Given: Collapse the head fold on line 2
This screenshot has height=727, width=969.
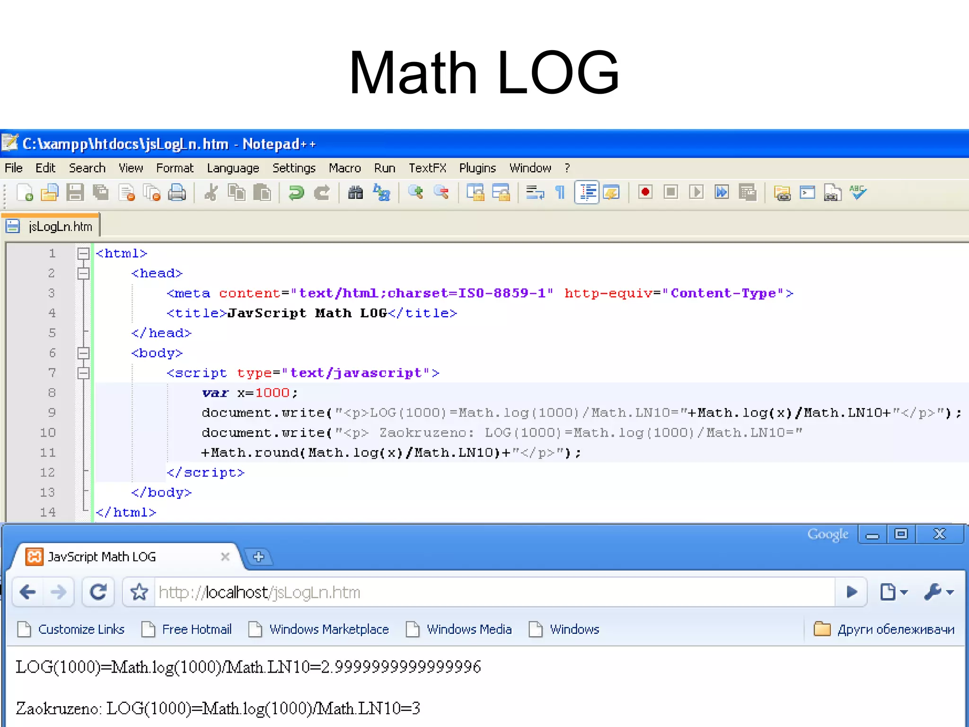Looking at the screenshot, I should 83,274.
